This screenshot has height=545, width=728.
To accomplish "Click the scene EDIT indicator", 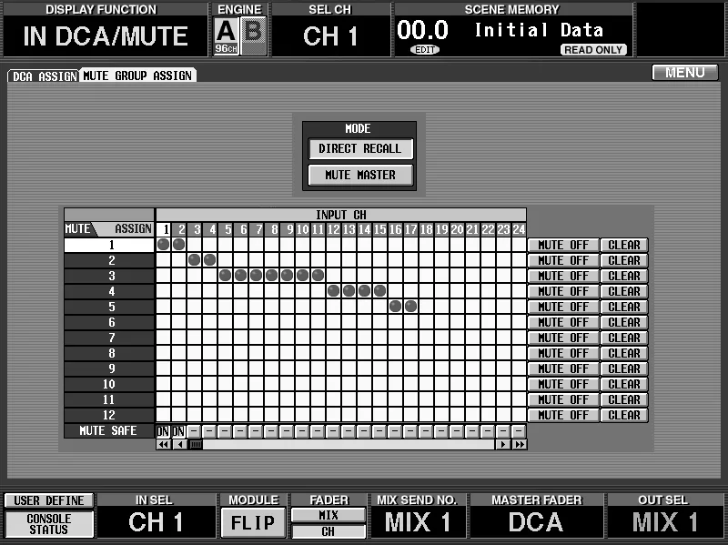I will click(425, 50).
